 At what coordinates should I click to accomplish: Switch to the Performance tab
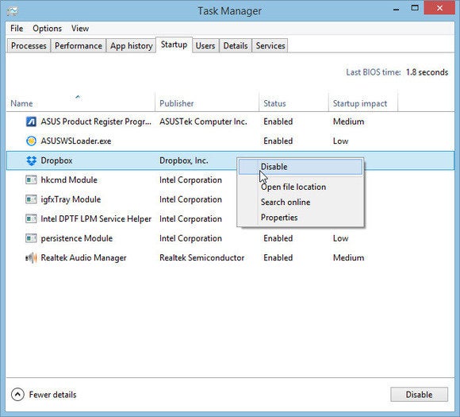point(79,46)
